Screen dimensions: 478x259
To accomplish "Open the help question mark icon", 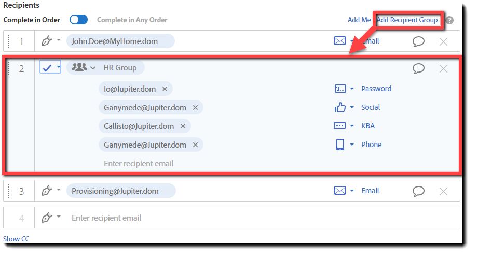I will pyautogui.click(x=449, y=20).
